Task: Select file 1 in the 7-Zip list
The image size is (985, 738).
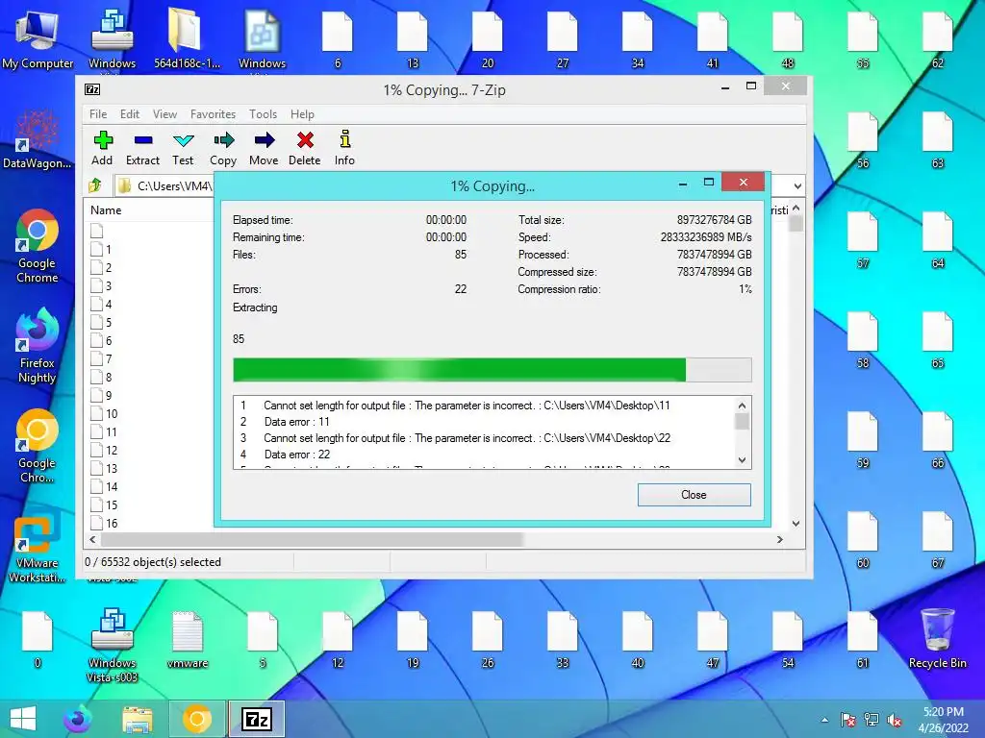Action: pyautogui.click(x=102, y=249)
